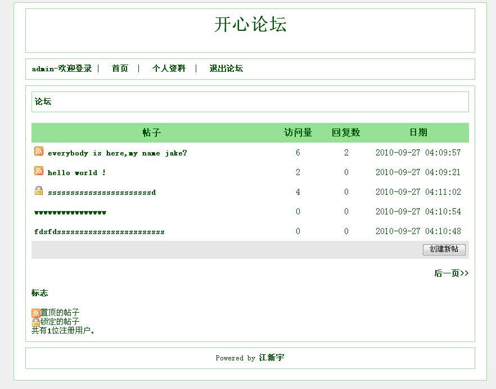Select '退出论坛' to log out
The width and height of the screenshot is (496, 389).
coord(226,68)
